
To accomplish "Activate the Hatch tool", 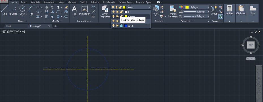I will pos(38,16).
